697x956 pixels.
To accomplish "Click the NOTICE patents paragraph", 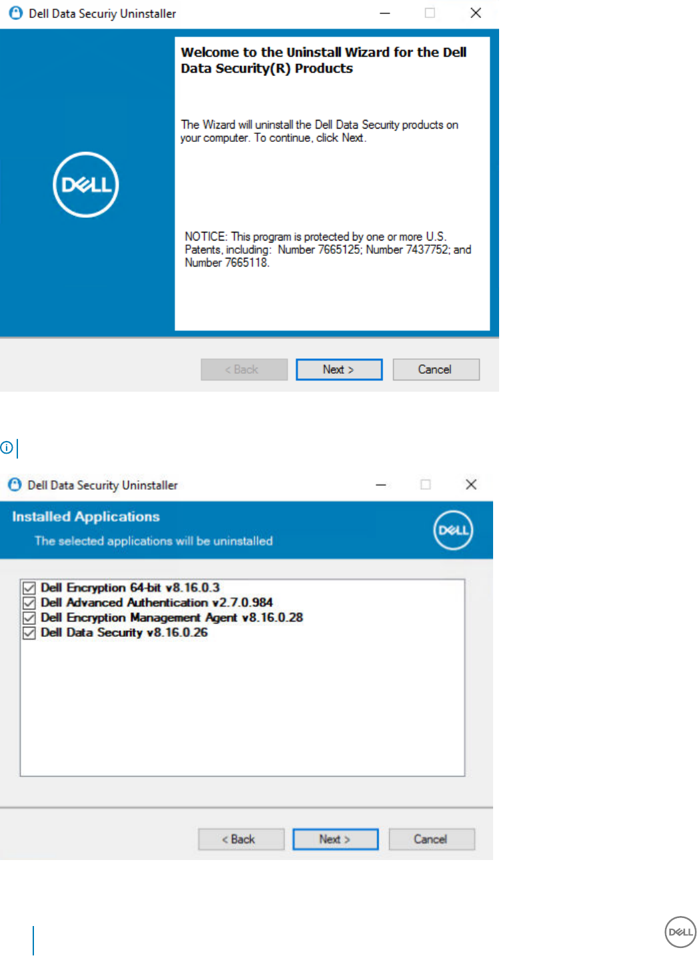I will pyautogui.click(x=328, y=250).
